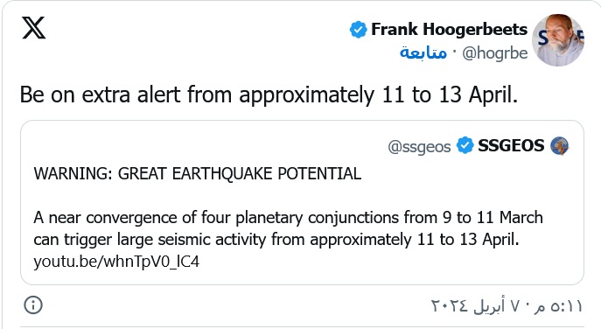Image resolution: width=601 pixels, height=329 pixels.
Task: Open the youtu.be/whnTpV0_lC4 video link
Action: click(116, 262)
